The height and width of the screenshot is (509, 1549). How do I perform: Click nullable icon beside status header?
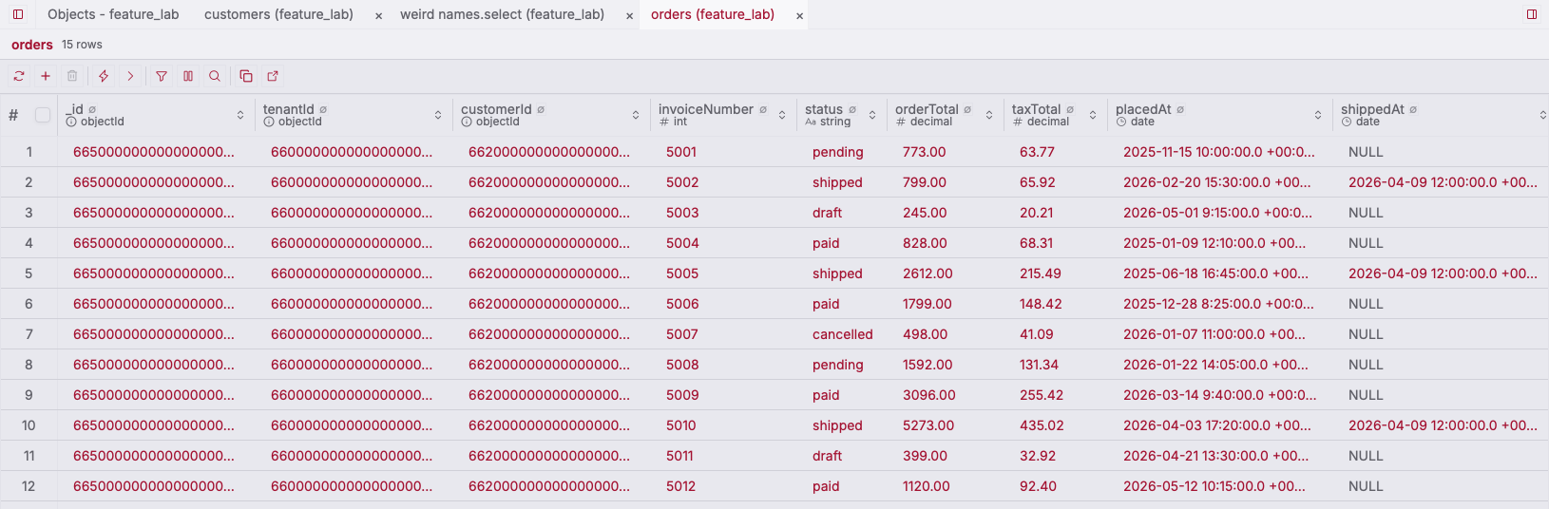coord(852,110)
